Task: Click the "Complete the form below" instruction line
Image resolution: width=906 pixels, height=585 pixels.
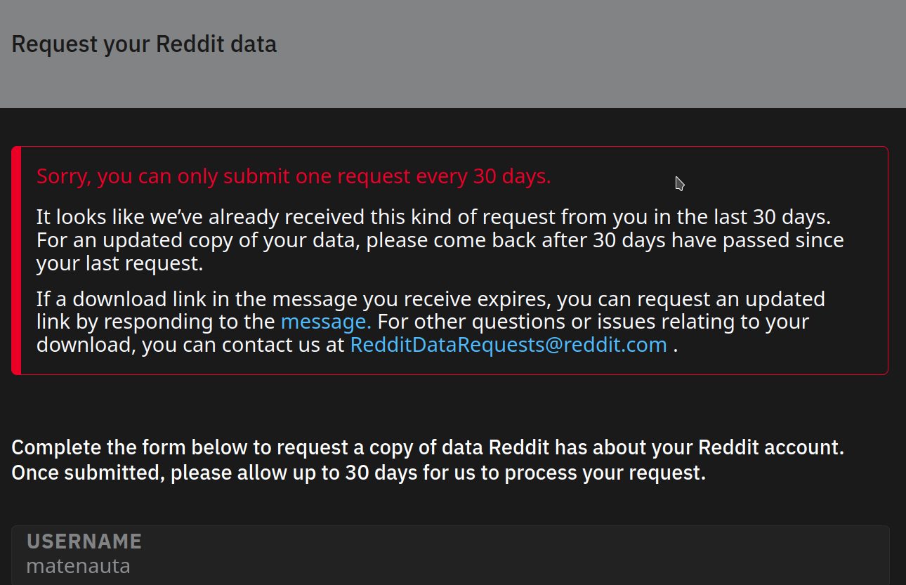Action: [427, 447]
